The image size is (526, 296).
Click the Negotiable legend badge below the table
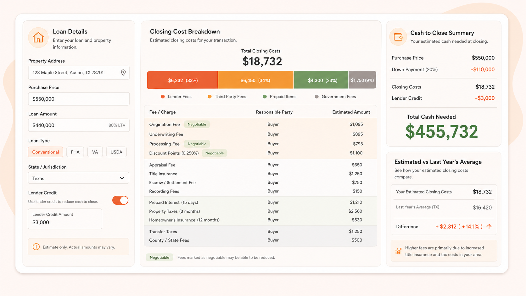[159, 257]
